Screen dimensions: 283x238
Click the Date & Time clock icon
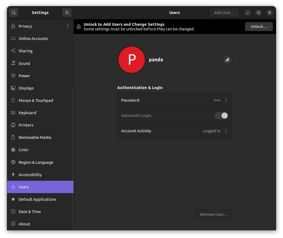point(13,211)
